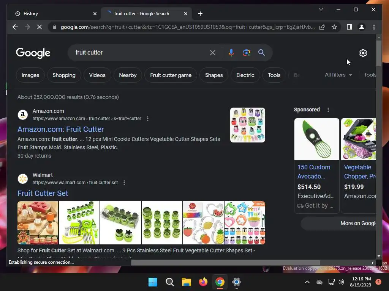Open a new tab with plus button
Viewport: 389px width, 291px height.
point(200,14)
